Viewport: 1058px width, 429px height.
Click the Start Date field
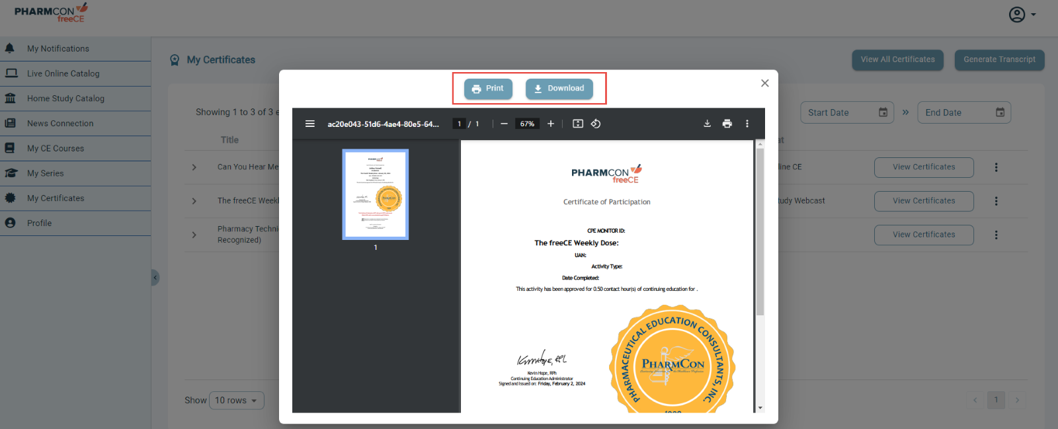click(846, 112)
